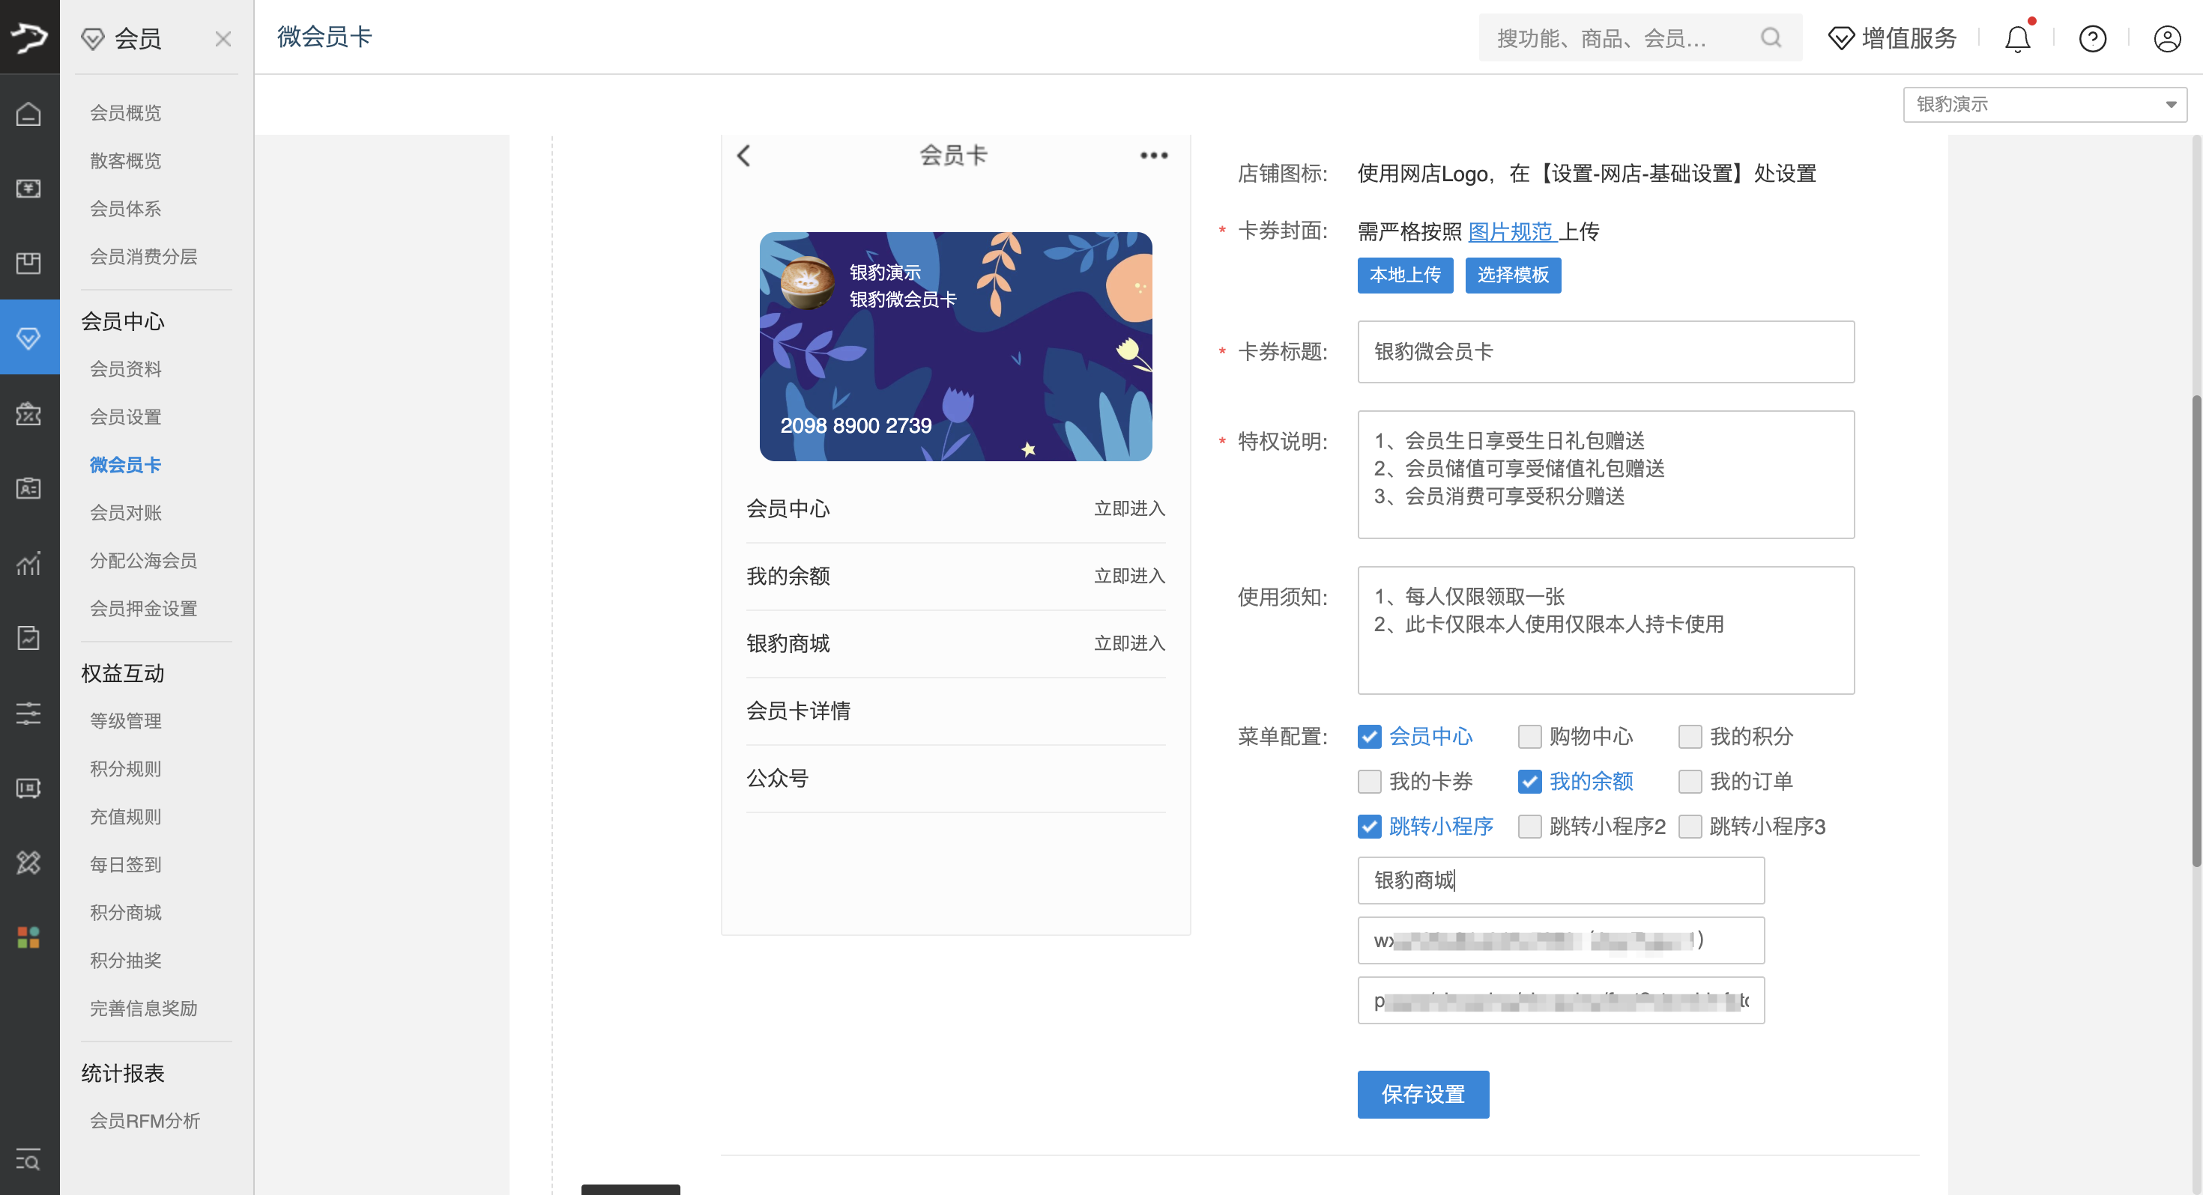The height and width of the screenshot is (1195, 2203).
Task: Click the search magnifier icon
Action: 1771,37
